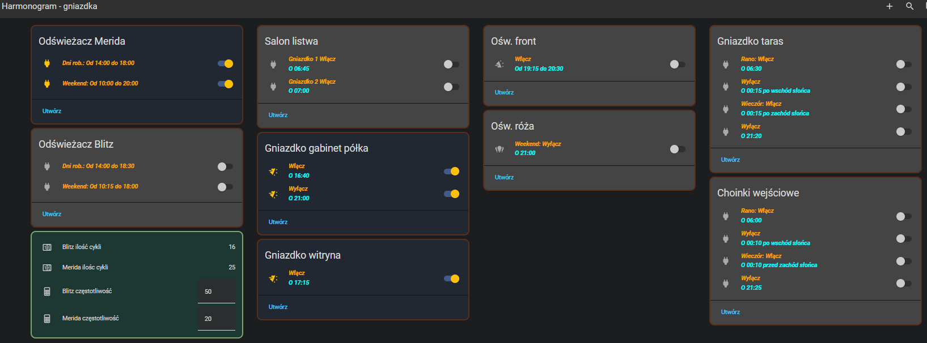This screenshot has width=927, height=343.
Task: Click plug icon for Gniazdko 1 Włącz
Action: click(273, 65)
